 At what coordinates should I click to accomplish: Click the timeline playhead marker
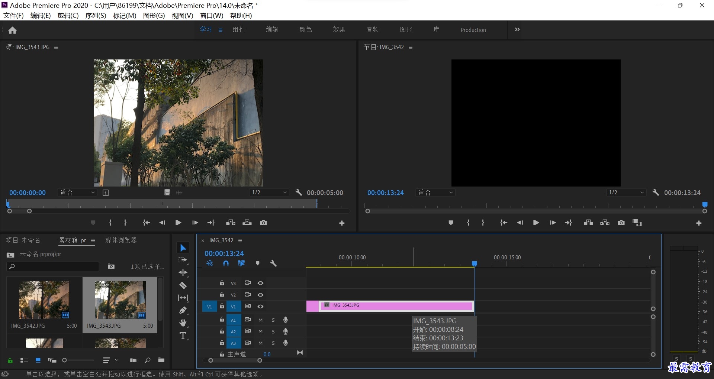(x=474, y=263)
